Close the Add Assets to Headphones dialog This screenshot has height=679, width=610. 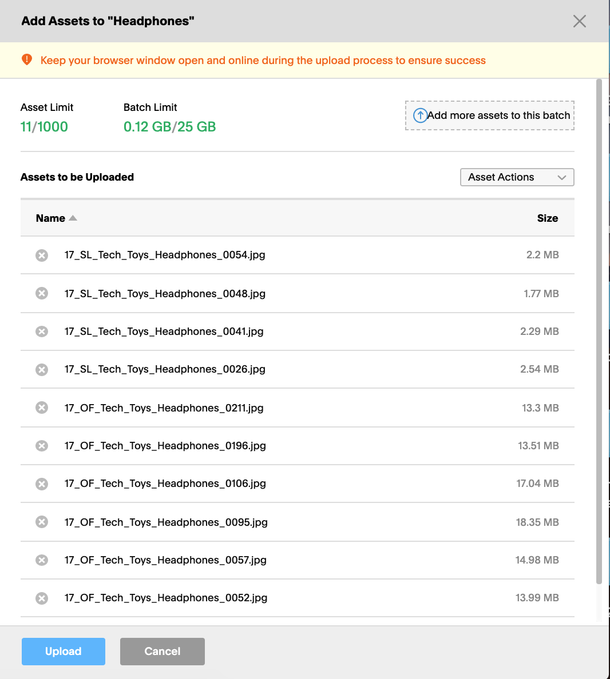point(579,21)
